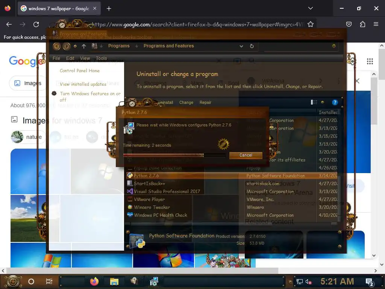Open Task View on the taskbar
This screenshot has width=385, height=289.
(49, 281)
